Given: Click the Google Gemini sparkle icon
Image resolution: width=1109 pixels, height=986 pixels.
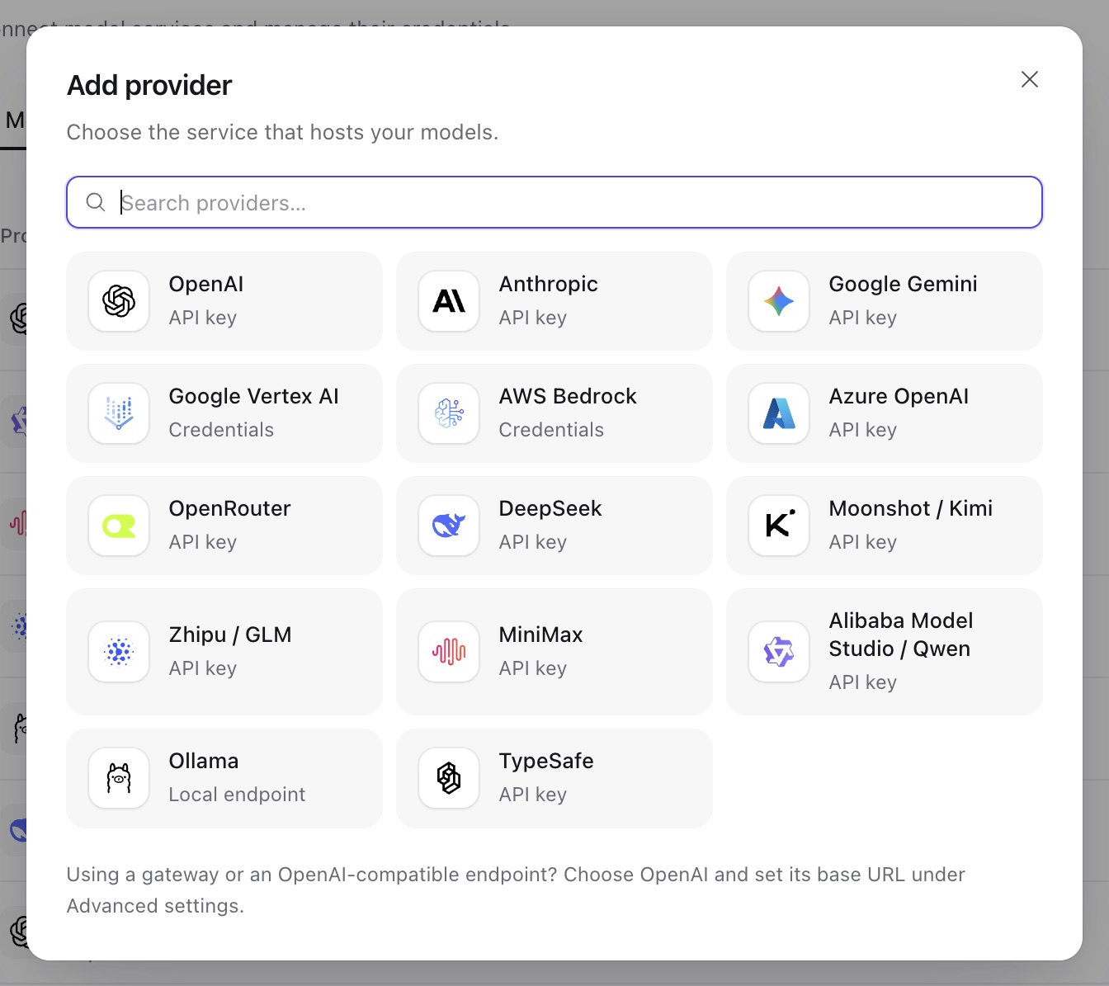Looking at the screenshot, I should (779, 301).
